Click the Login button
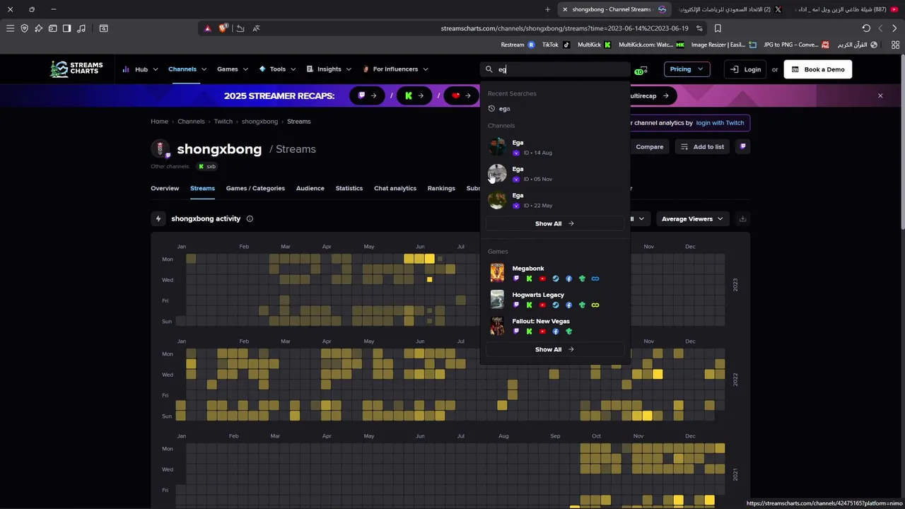The width and height of the screenshot is (905, 509). coord(745,69)
